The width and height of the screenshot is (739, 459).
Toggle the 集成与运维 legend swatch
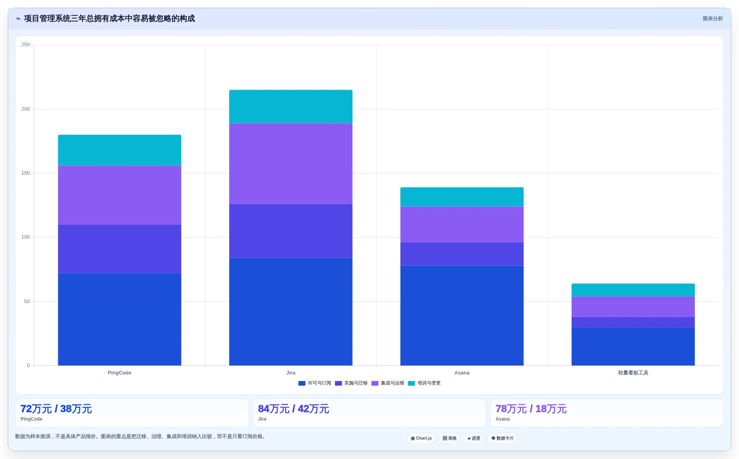pos(375,383)
